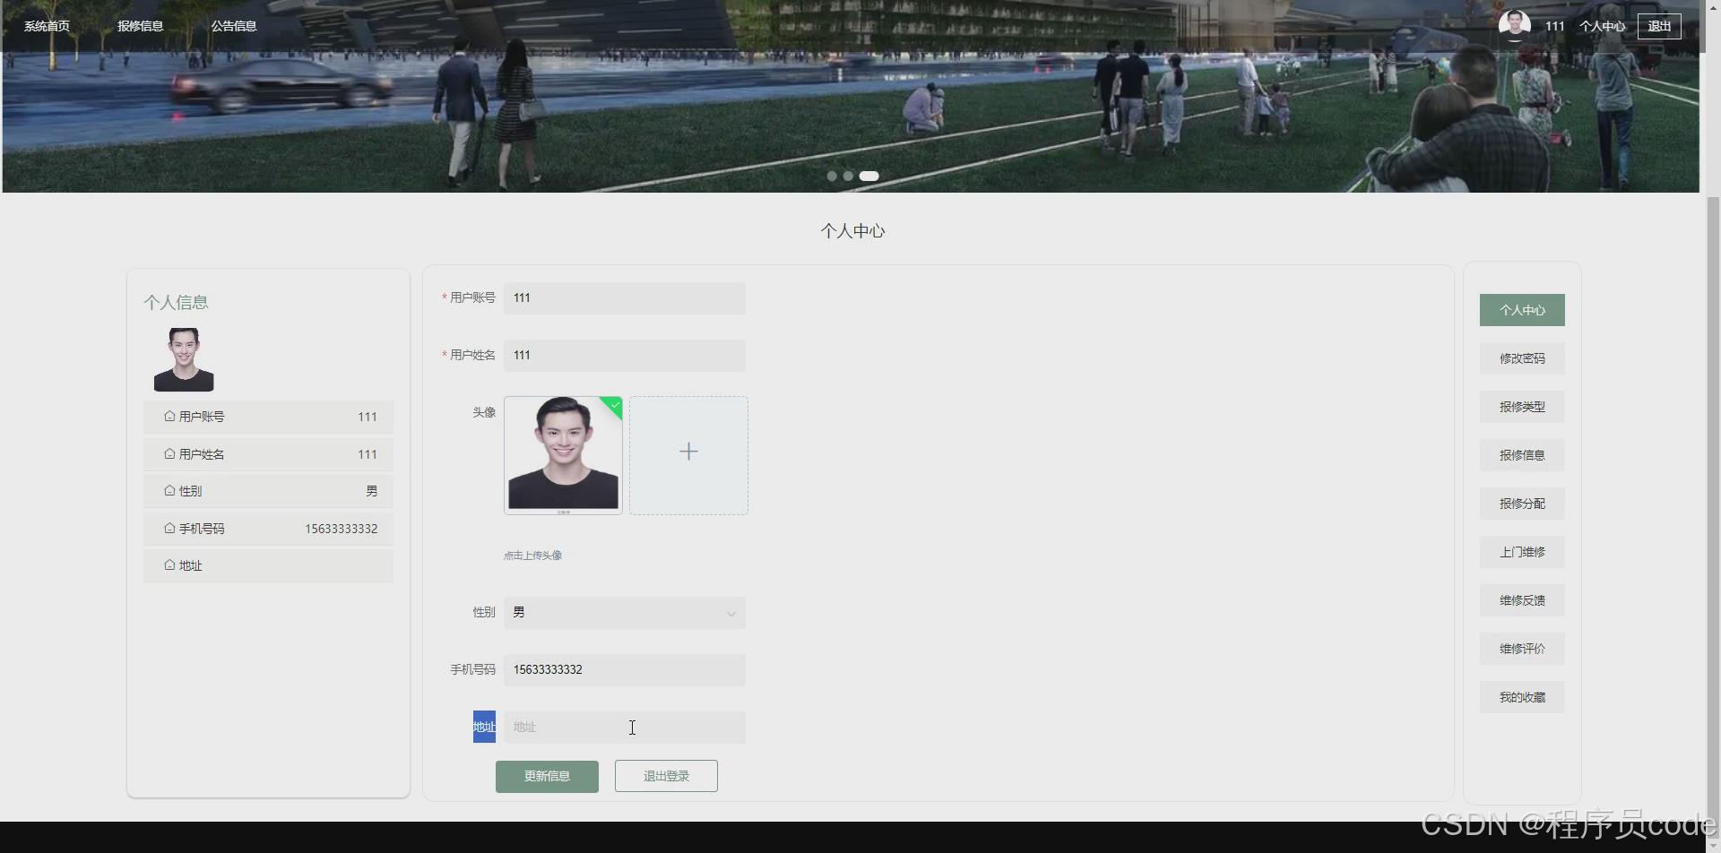This screenshot has height=853, width=1721.
Task: Select 上门维修 in the right side menu
Action: coord(1522,552)
